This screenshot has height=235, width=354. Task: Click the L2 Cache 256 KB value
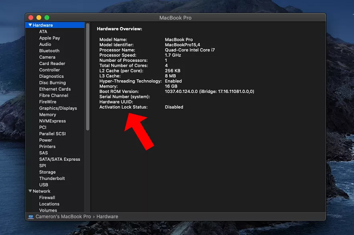[x=173, y=71]
